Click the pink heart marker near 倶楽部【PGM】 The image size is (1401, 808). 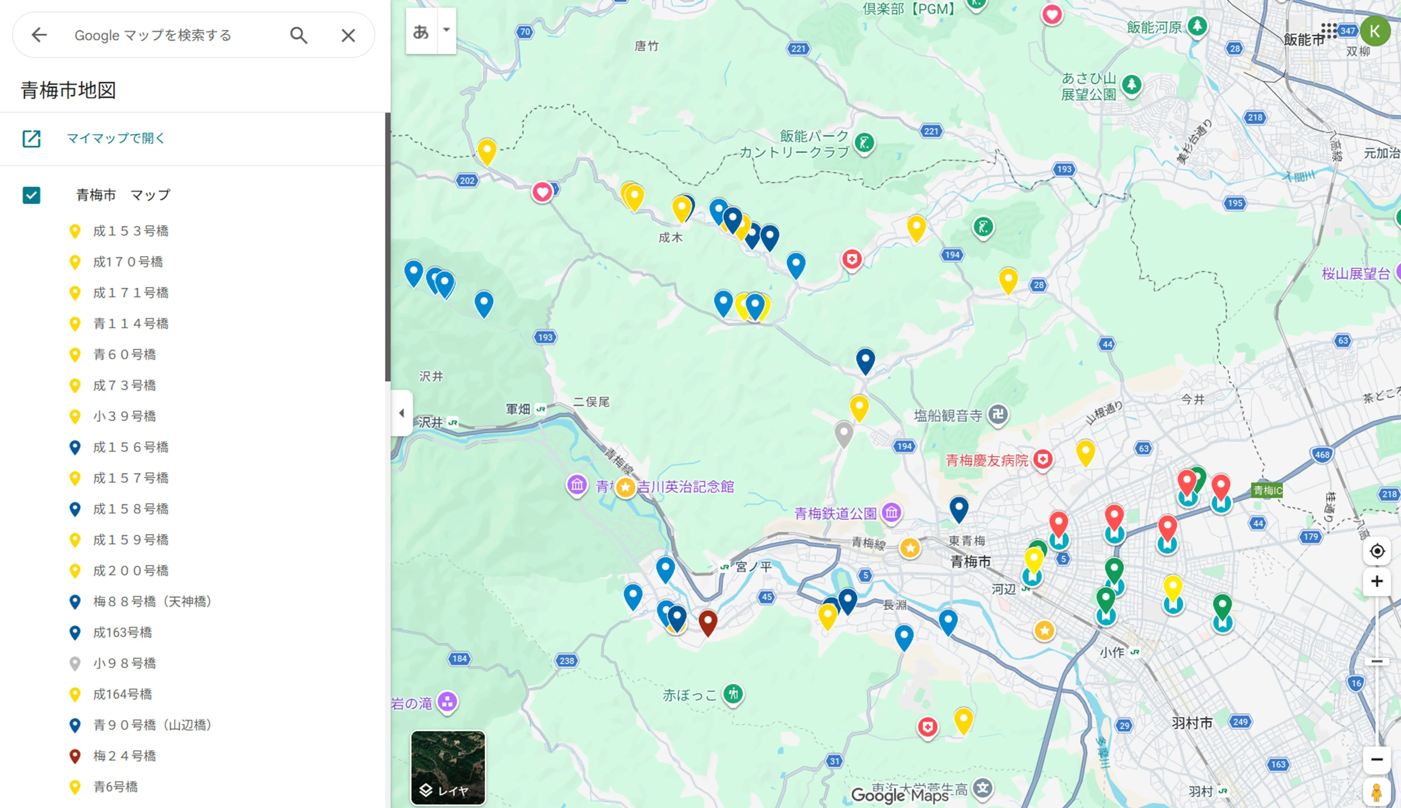pyautogui.click(x=1052, y=14)
